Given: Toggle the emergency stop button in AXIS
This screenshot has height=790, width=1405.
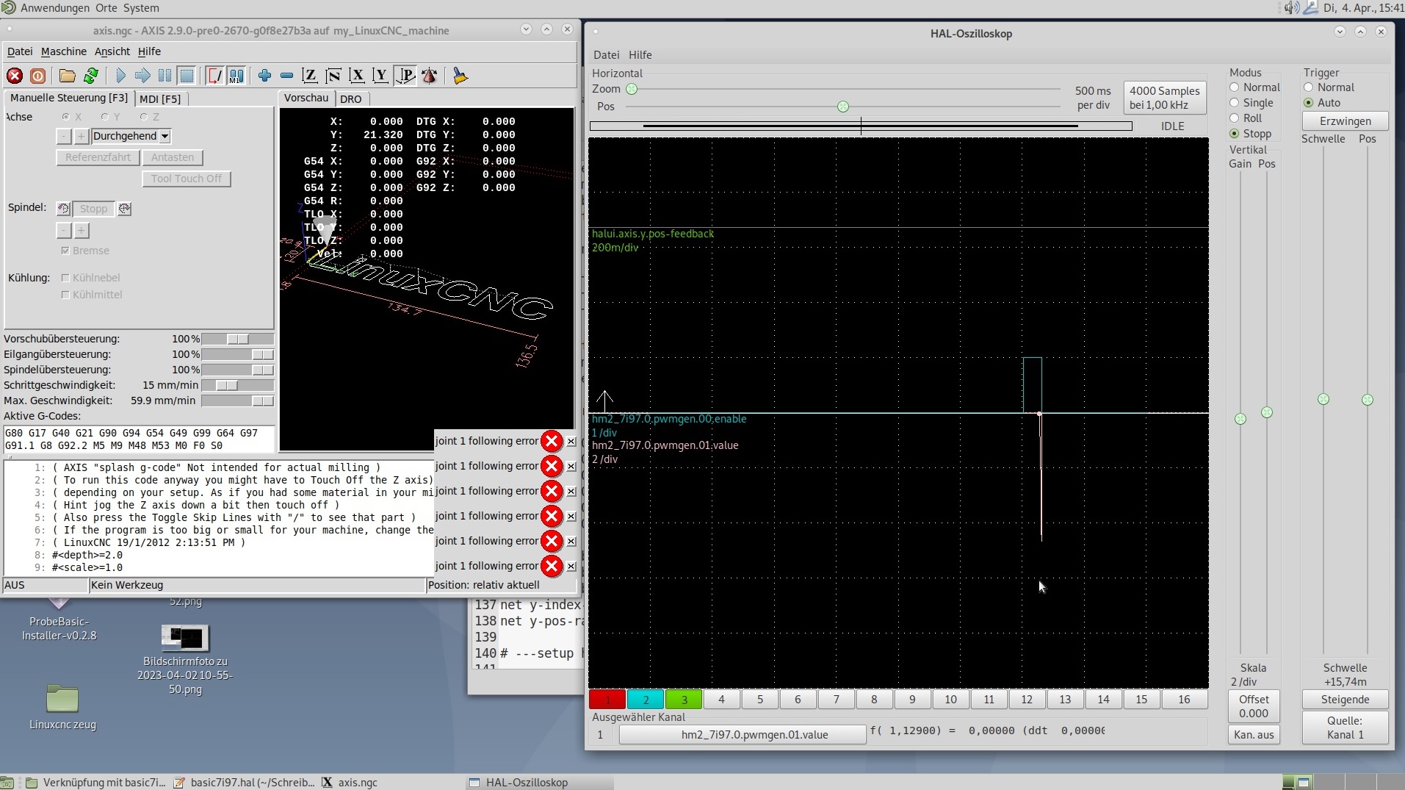Looking at the screenshot, I should pos(15,76).
